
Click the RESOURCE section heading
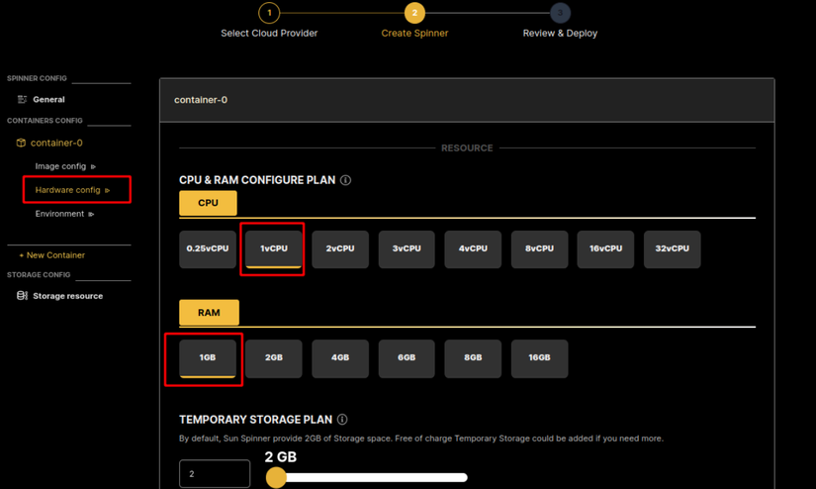[467, 147]
